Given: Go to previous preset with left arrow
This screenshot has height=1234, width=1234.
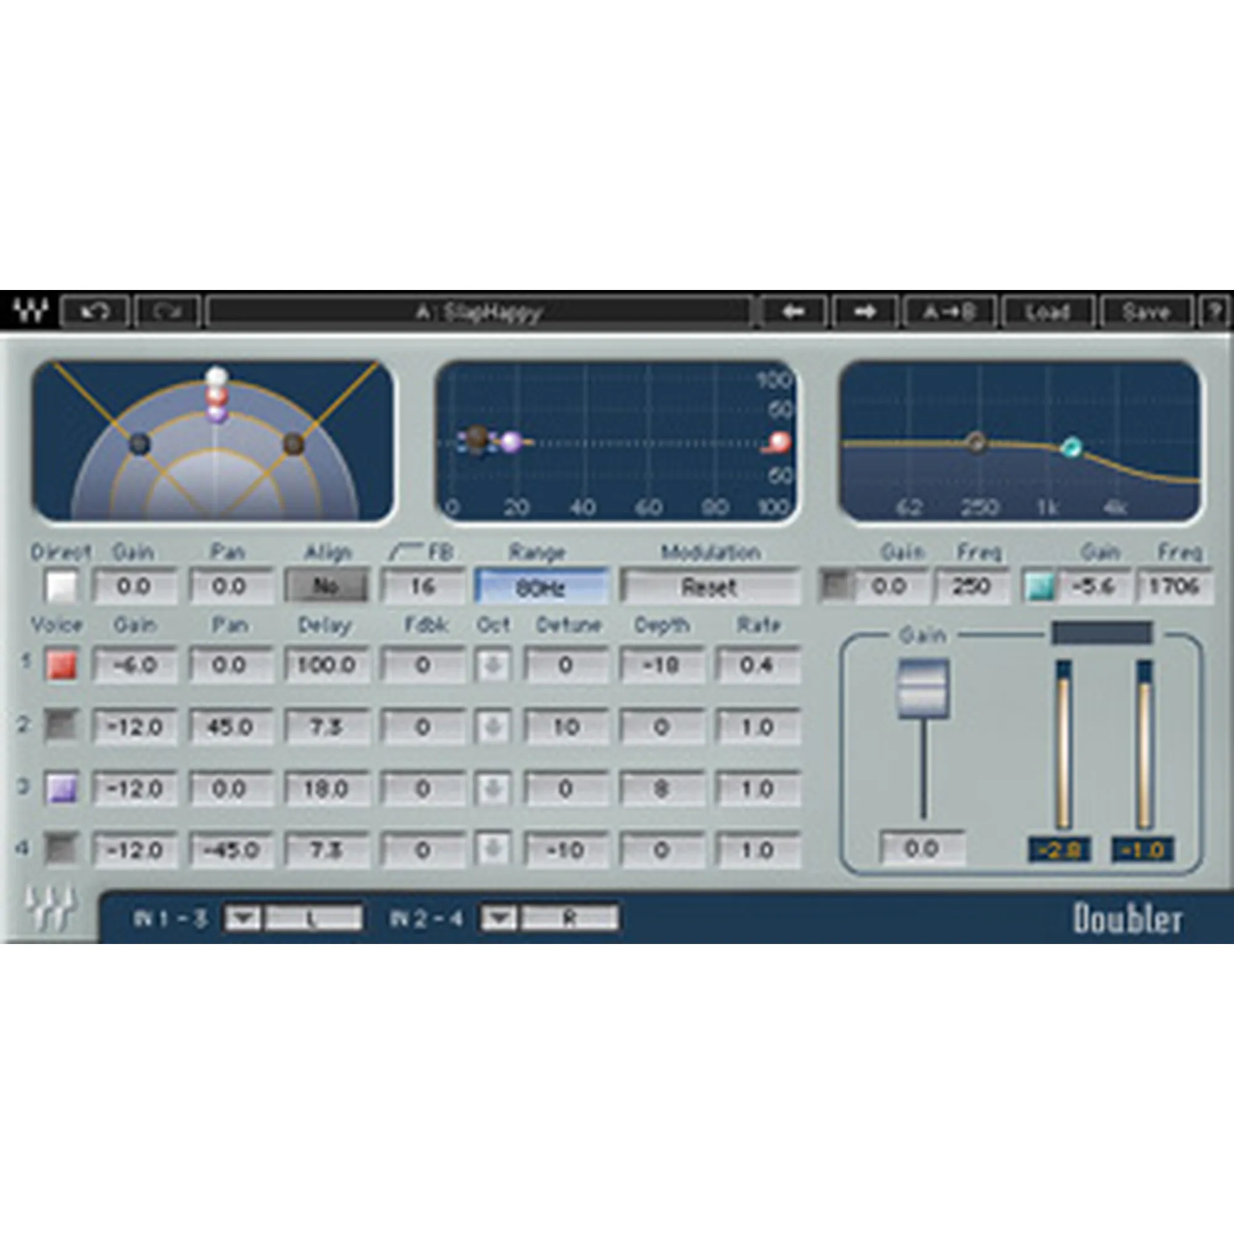Looking at the screenshot, I should coord(793,312).
